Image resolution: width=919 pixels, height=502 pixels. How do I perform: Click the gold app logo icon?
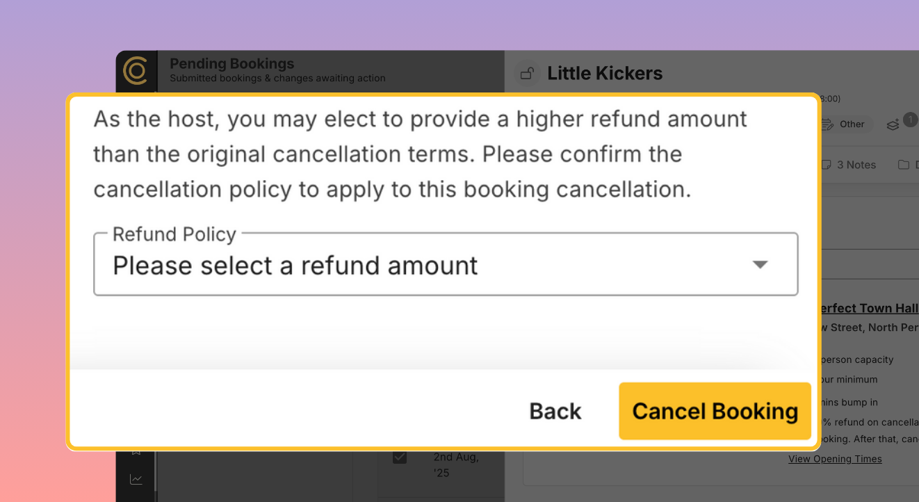coord(135,71)
